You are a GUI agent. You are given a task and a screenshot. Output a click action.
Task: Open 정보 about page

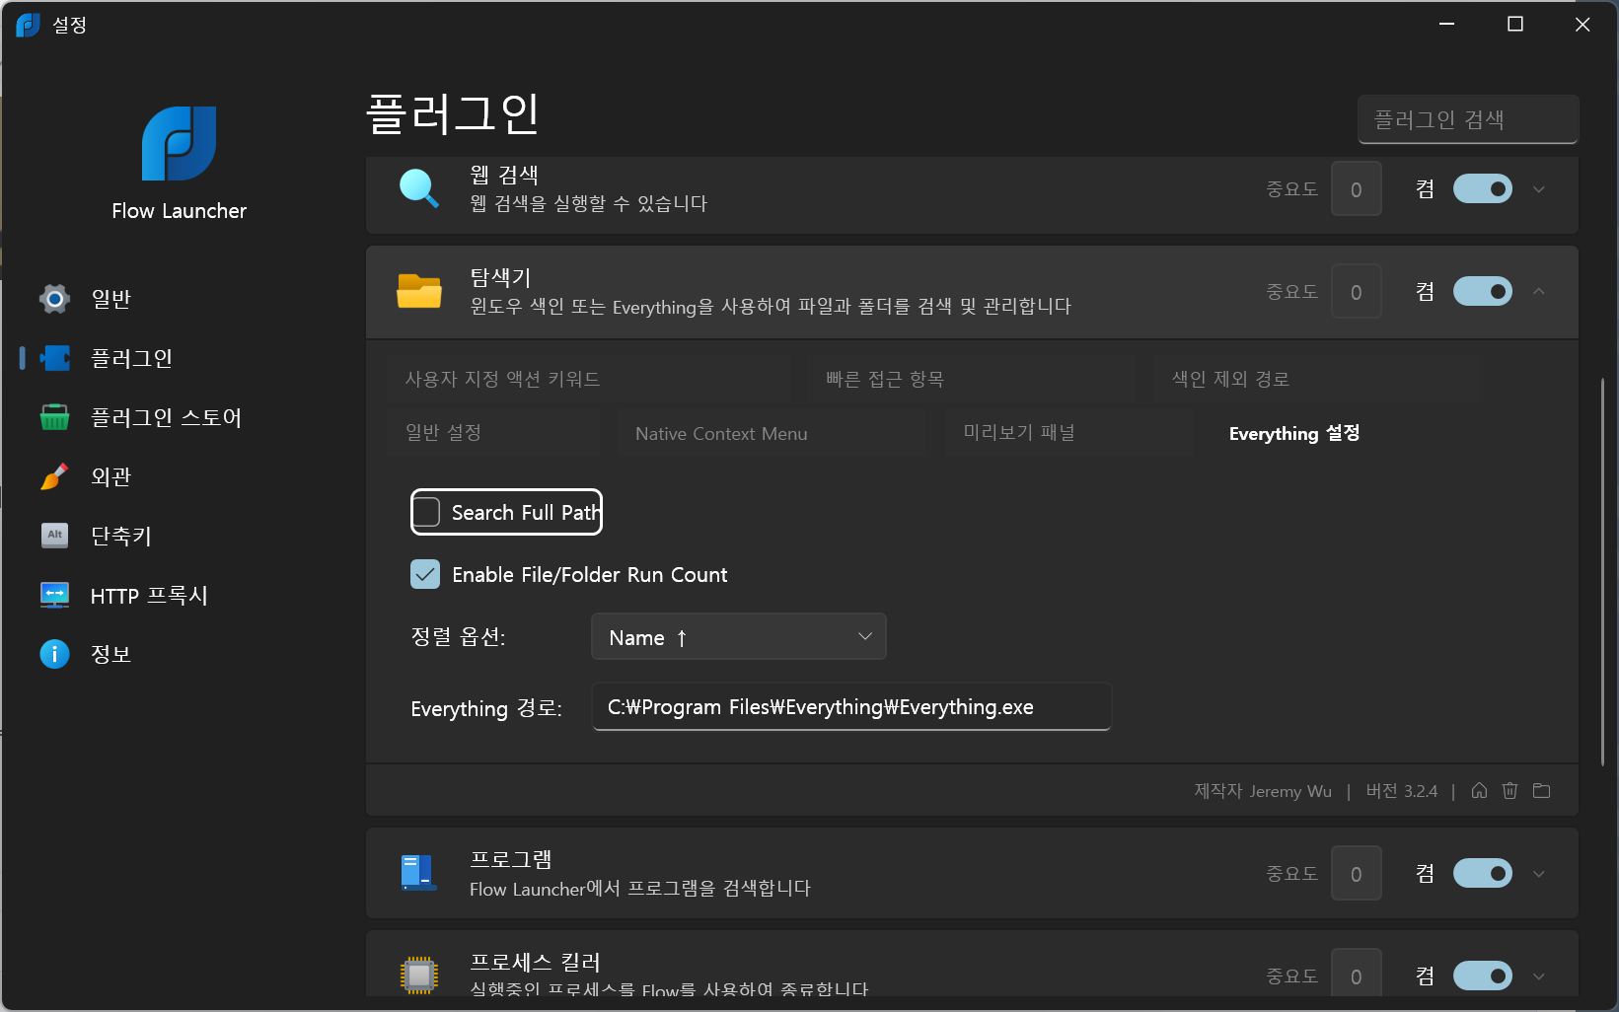[x=110, y=654]
